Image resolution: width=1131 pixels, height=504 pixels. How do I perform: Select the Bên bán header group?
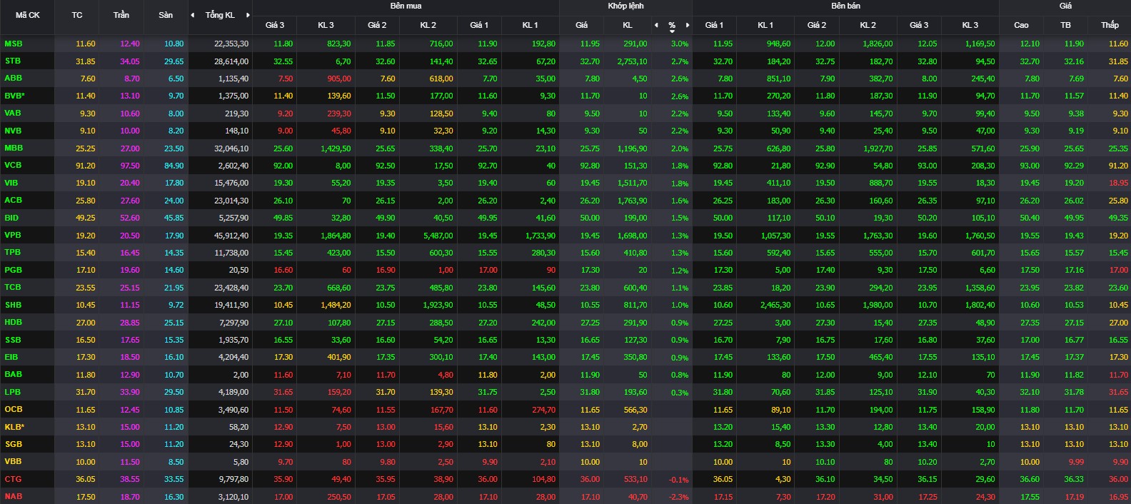coord(845,6)
